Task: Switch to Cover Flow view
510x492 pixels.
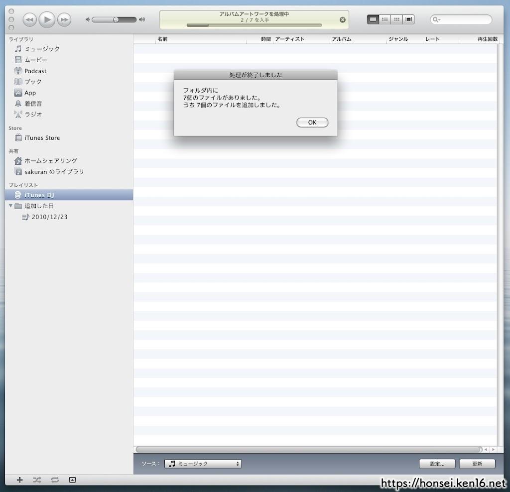Action: click(409, 19)
